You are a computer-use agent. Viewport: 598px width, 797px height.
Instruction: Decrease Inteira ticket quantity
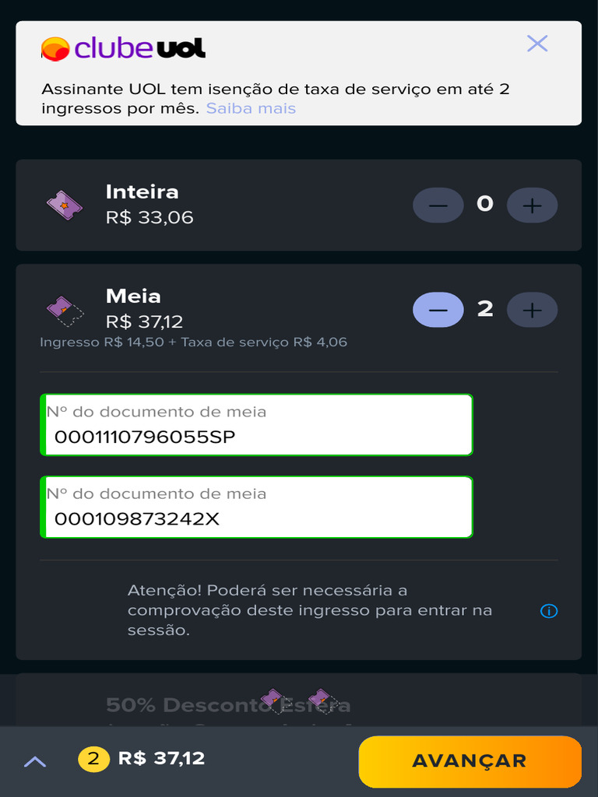tap(438, 205)
